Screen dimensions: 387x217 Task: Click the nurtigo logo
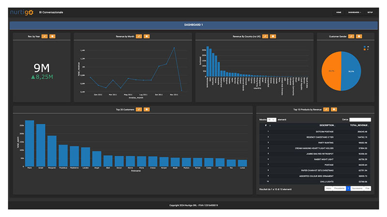coord(22,13)
